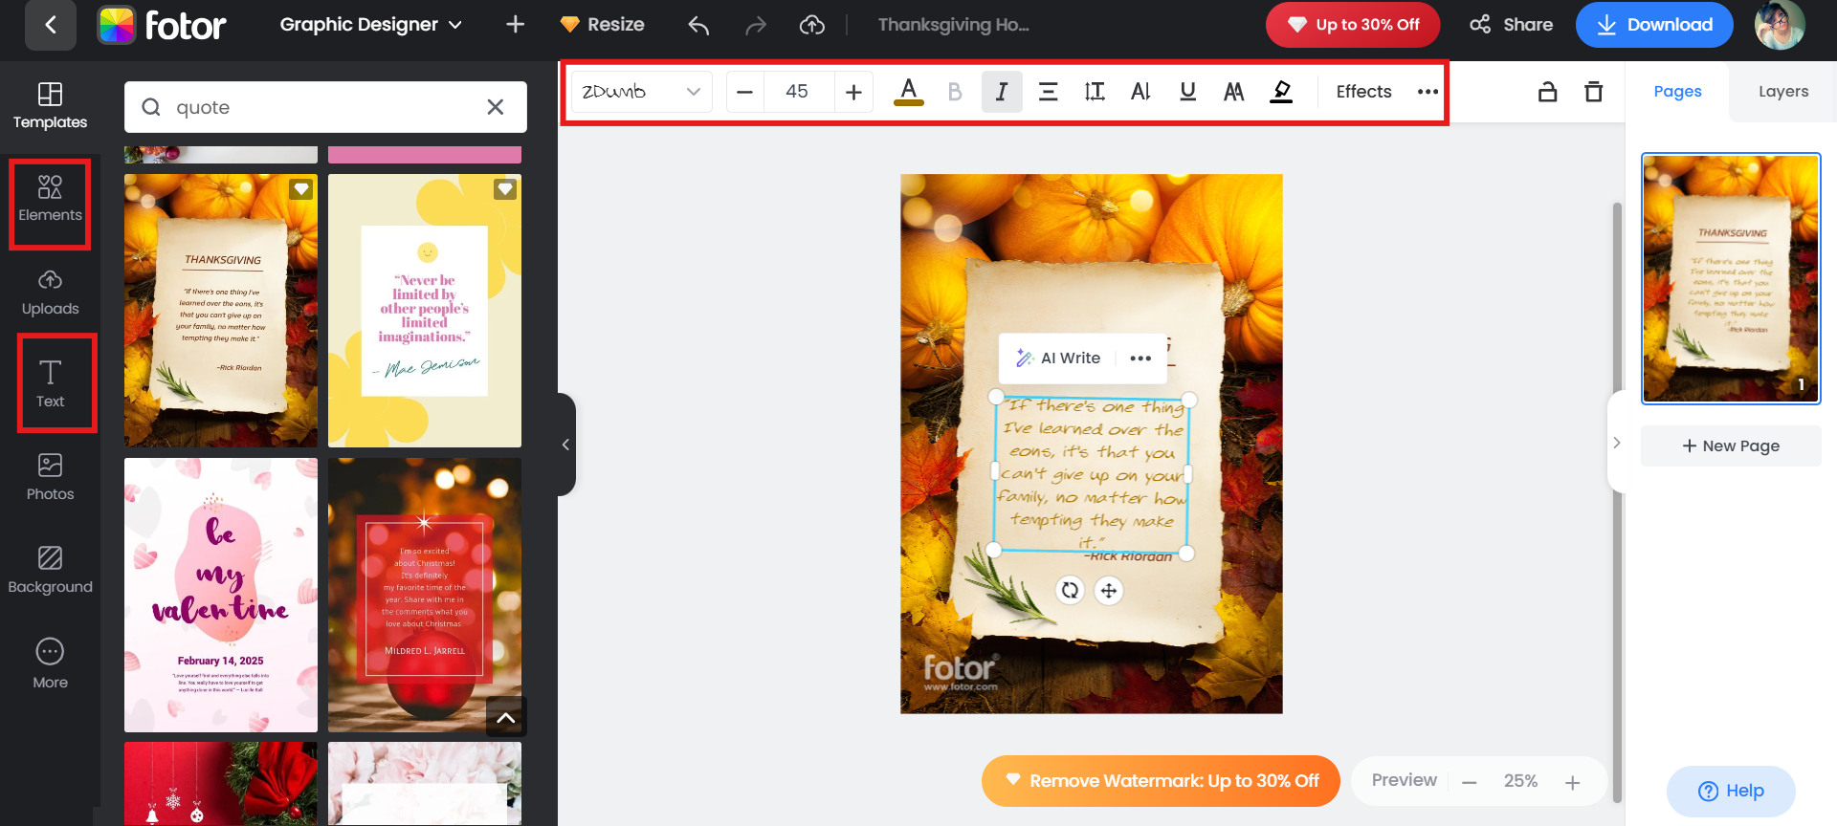Select the Thanksgiving pumpkin quote template
The image size is (1837, 826).
pyautogui.click(x=221, y=311)
